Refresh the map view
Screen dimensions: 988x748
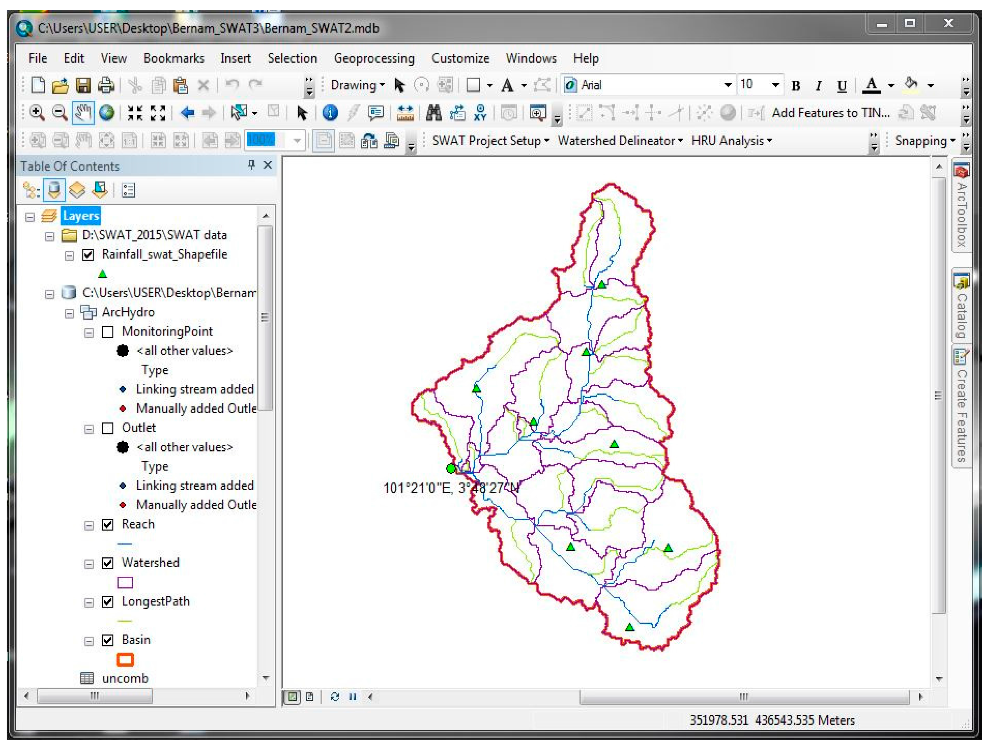tap(335, 696)
